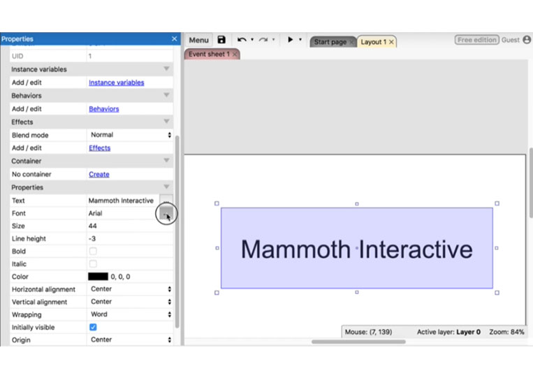Click the Free edition button
This screenshot has width=533, height=378.
coord(476,40)
